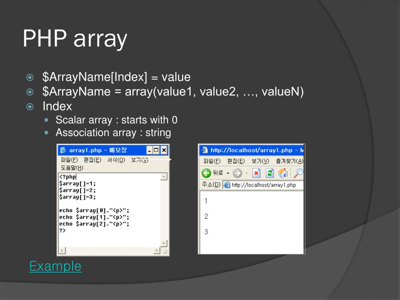Click the Internet Explorer title bar icon
The height and width of the screenshot is (300, 400).
click(205, 150)
